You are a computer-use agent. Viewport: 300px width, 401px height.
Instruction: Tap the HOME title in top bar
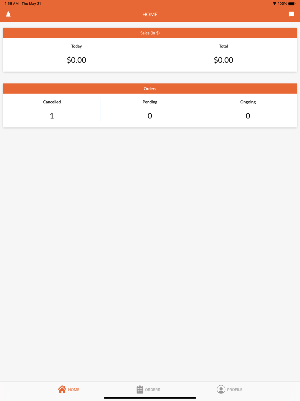click(x=150, y=14)
